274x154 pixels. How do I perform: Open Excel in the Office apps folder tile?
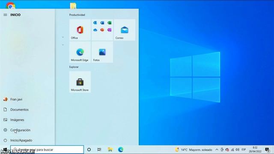(x=110, y=23)
